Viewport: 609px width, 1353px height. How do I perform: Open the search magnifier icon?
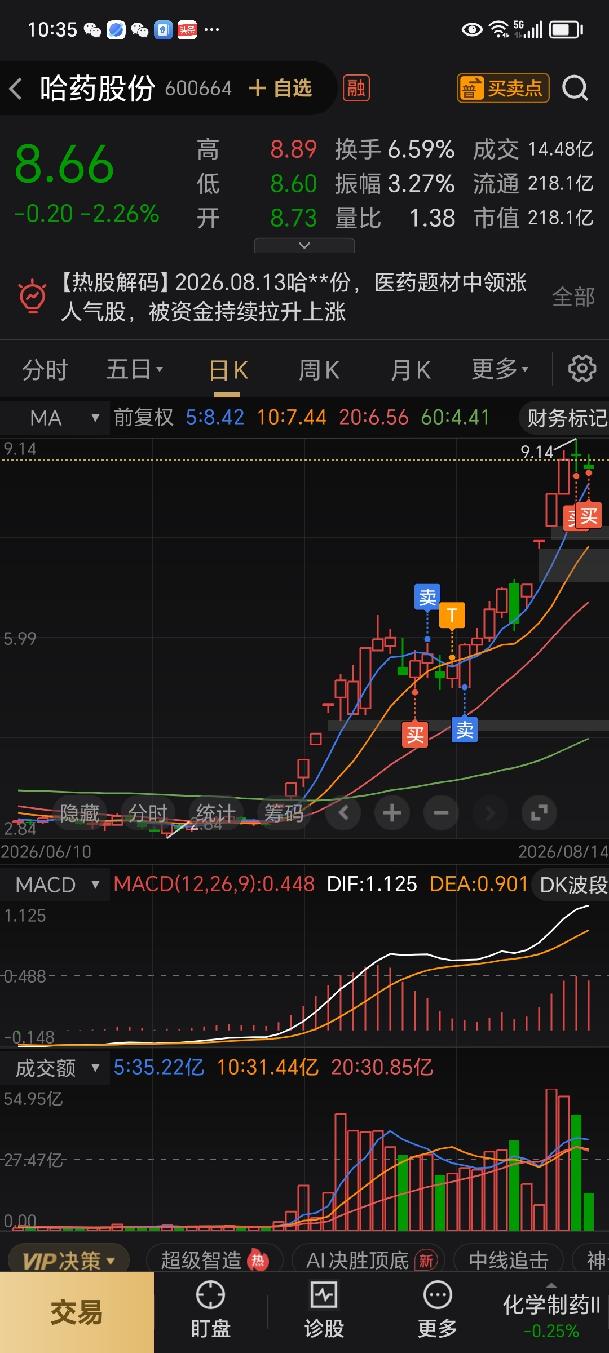click(x=575, y=88)
